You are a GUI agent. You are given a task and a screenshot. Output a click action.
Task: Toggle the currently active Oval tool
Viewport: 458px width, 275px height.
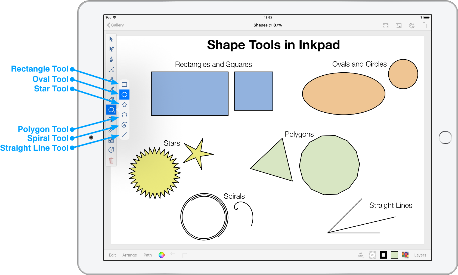(110, 109)
